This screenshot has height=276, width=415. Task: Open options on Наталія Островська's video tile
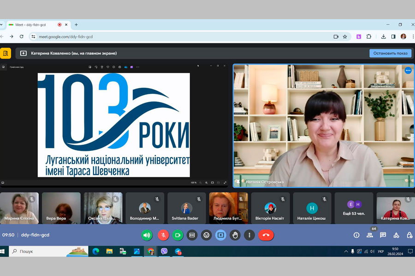[408, 70]
